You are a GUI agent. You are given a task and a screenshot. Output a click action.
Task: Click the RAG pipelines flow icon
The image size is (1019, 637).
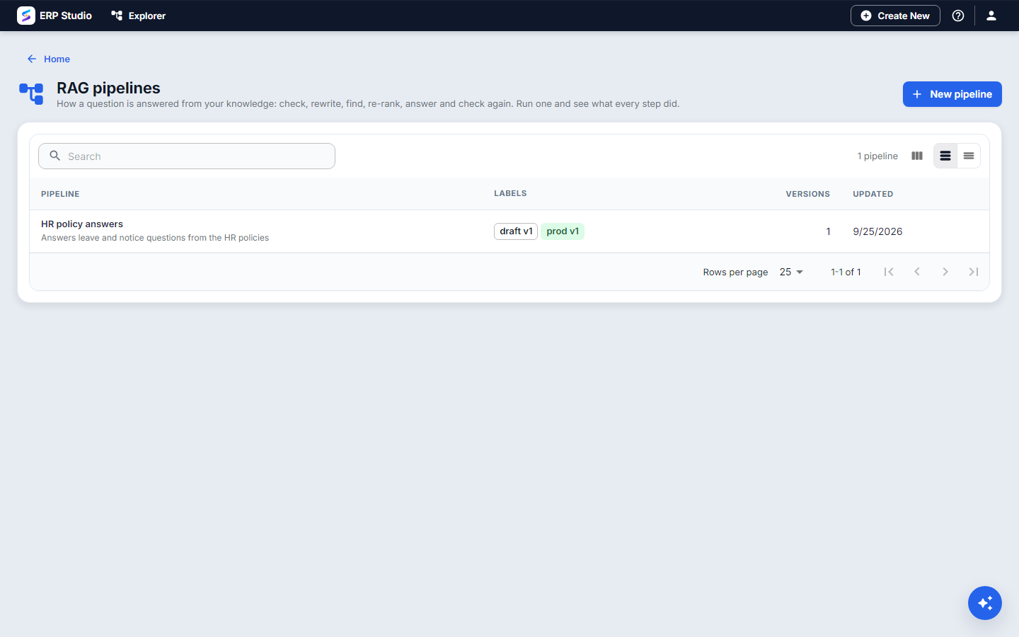[x=31, y=93]
